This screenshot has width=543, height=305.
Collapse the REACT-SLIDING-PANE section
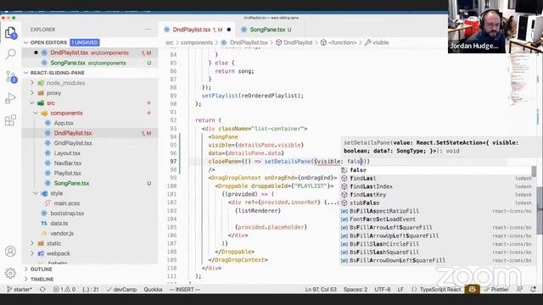coord(26,73)
